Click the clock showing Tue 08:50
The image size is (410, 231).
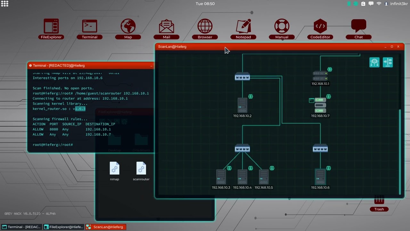(x=205, y=4)
